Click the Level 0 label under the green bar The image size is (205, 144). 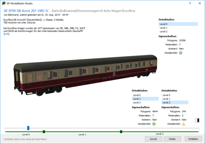click(26, 134)
